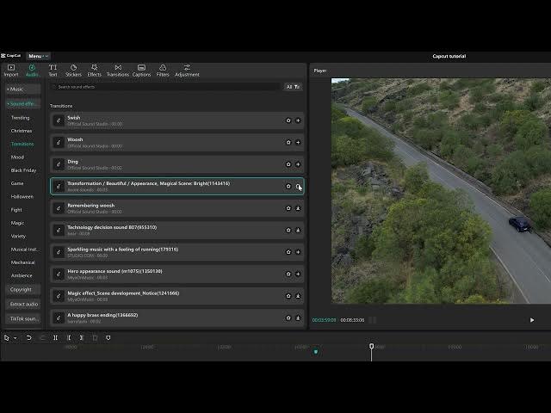The height and width of the screenshot is (413, 551).
Task: Open the Stickers tab
Action: click(73, 71)
